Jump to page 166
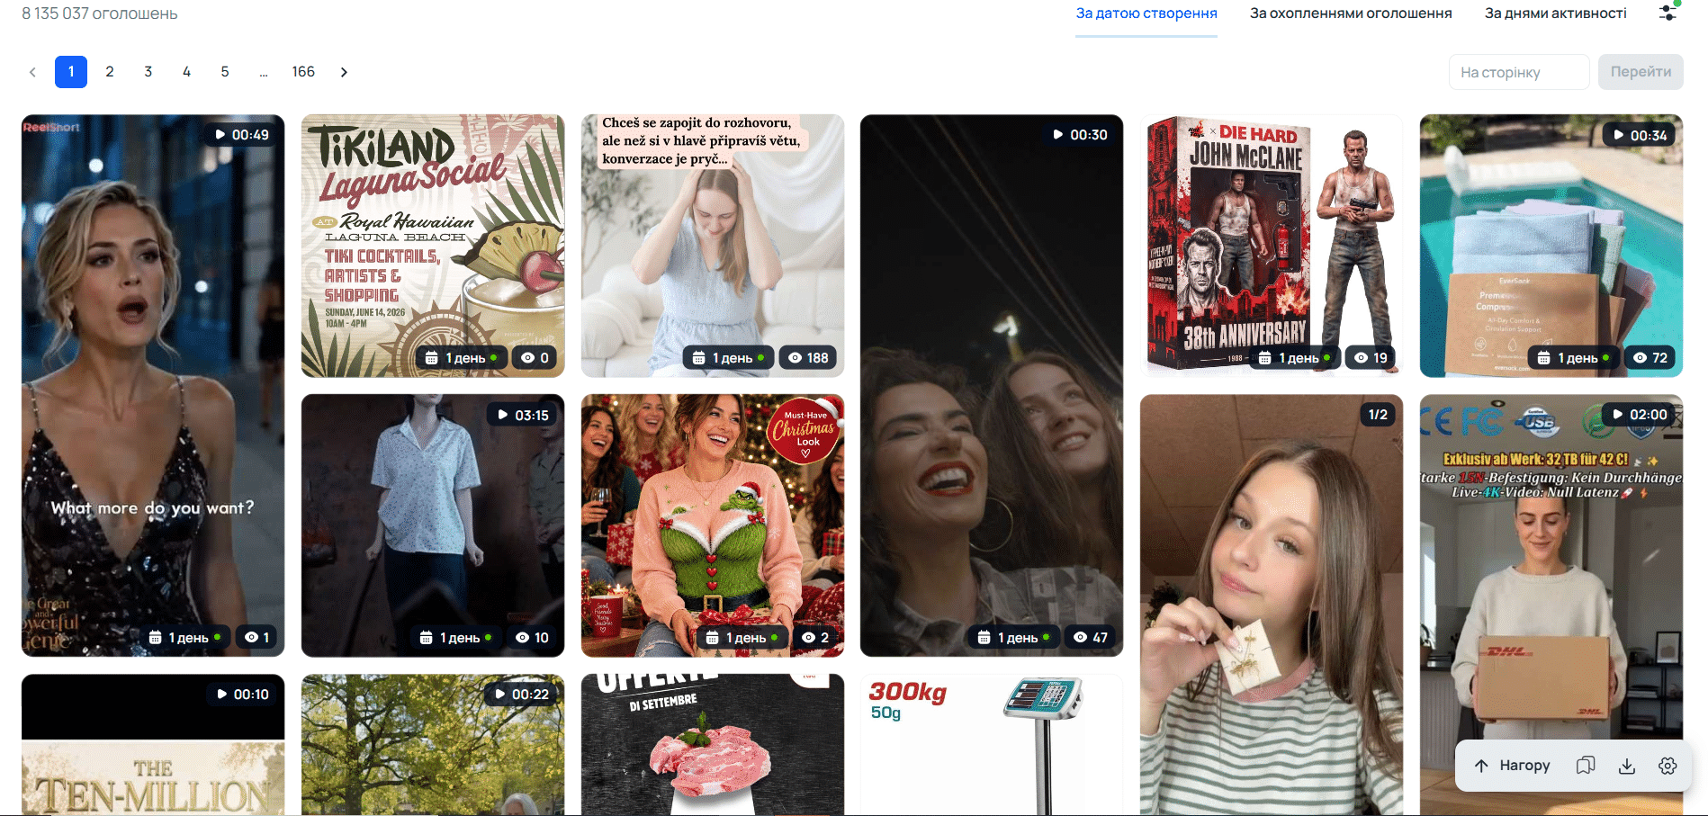The image size is (1708, 816). click(303, 72)
